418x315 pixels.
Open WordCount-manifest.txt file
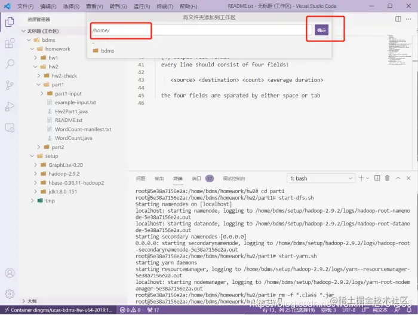point(83,129)
